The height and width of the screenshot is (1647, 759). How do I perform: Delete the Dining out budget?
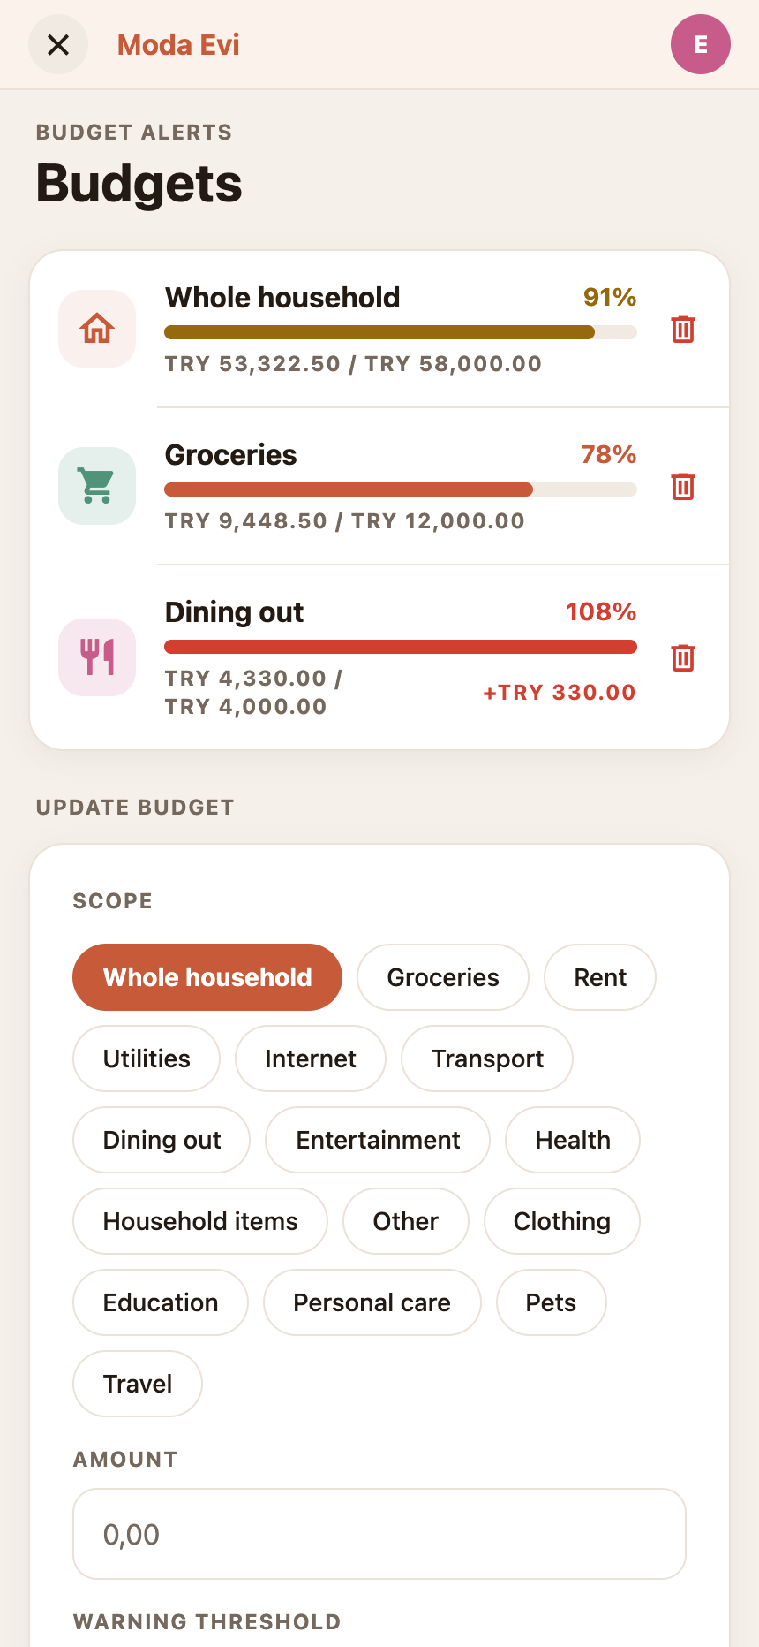(683, 657)
